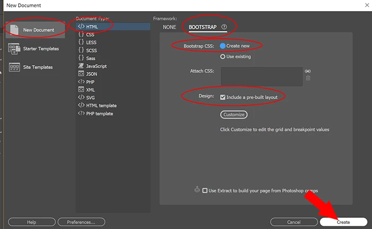The height and width of the screenshot is (229, 372).
Task: Click the curly braces icon beside CSS
Action: pyautogui.click(x=81, y=34)
